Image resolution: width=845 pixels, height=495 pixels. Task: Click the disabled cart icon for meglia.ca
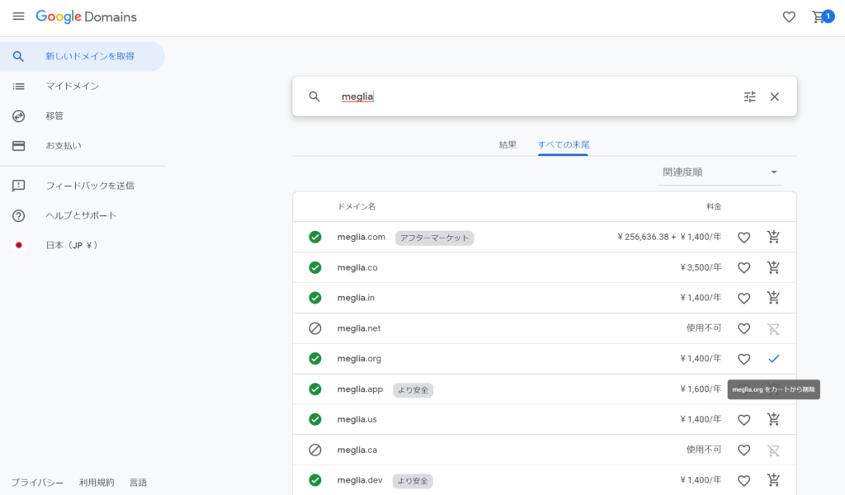coord(773,450)
